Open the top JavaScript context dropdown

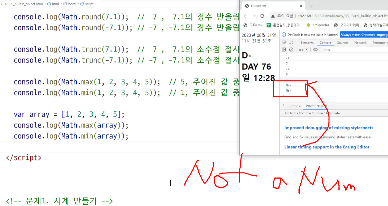[303, 50]
